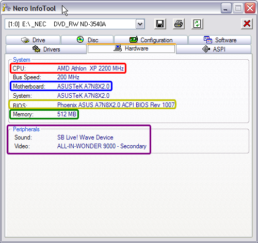258x243 pixels.
Task: Click the CPU value AMD Athlon XP 2200 MHz
Action: coord(90,68)
